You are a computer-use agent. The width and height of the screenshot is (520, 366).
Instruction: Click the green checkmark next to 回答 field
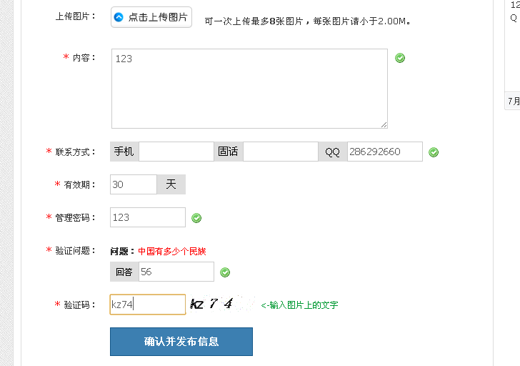click(x=225, y=272)
